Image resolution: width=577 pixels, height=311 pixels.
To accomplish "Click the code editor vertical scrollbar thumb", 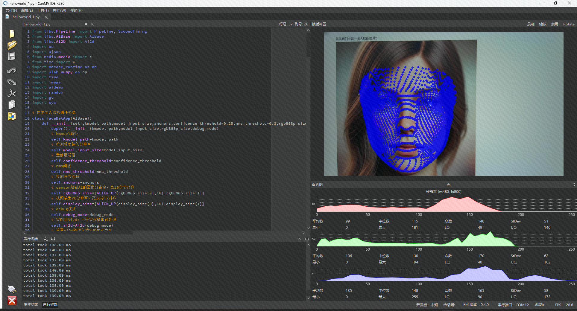I will tap(308, 45).
